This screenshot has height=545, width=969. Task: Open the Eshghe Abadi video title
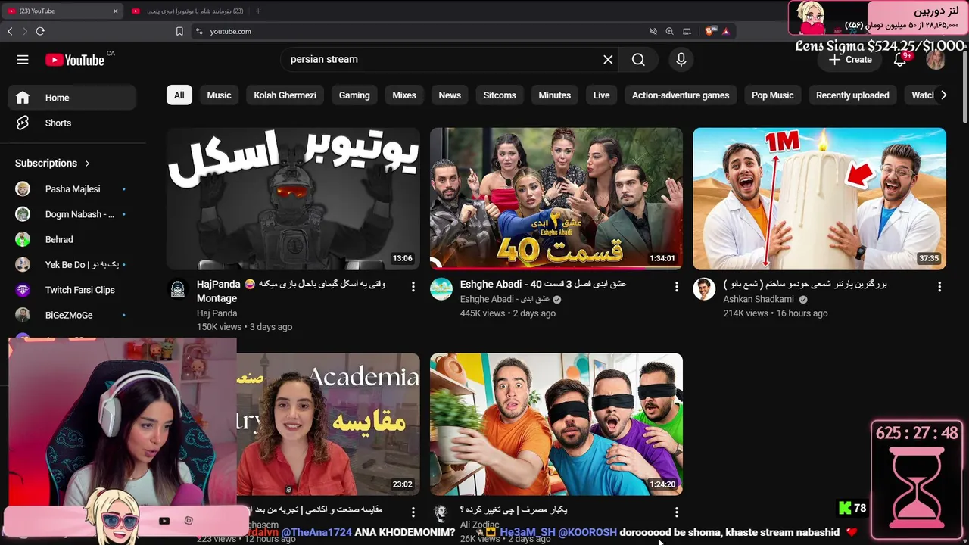click(x=543, y=285)
